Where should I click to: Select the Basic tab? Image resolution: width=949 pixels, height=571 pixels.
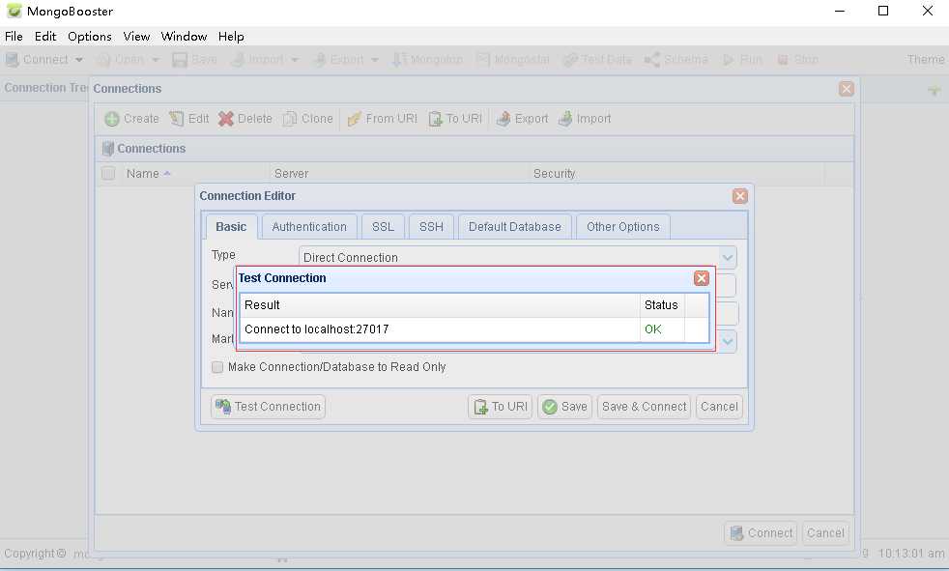tap(231, 227)
